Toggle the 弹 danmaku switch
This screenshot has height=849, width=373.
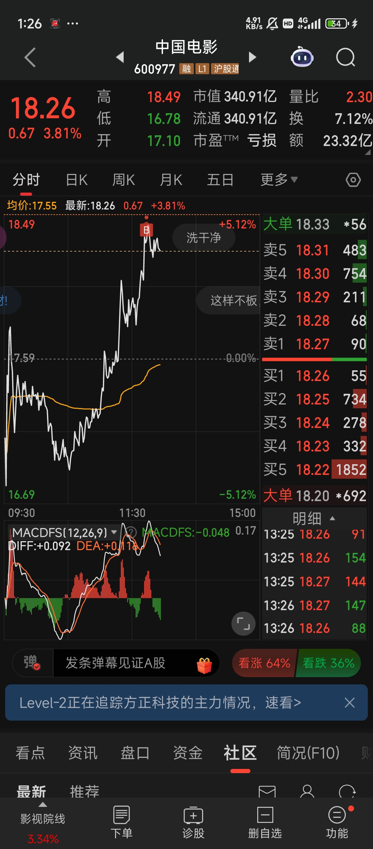click(x=32, y=663)
